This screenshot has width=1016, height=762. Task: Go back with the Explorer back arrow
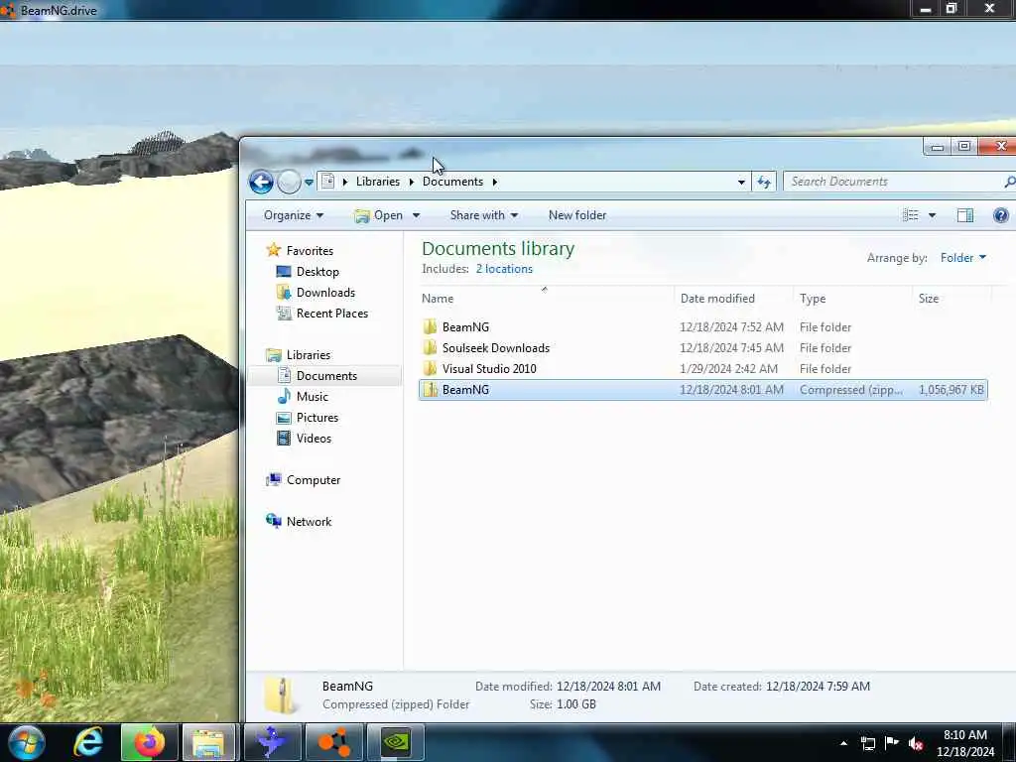point(261,183)
